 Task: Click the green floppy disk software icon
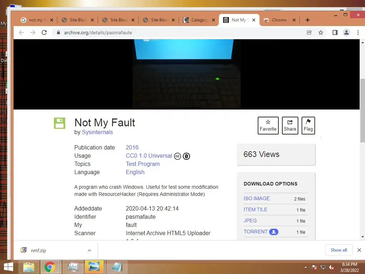click(60, 123)
